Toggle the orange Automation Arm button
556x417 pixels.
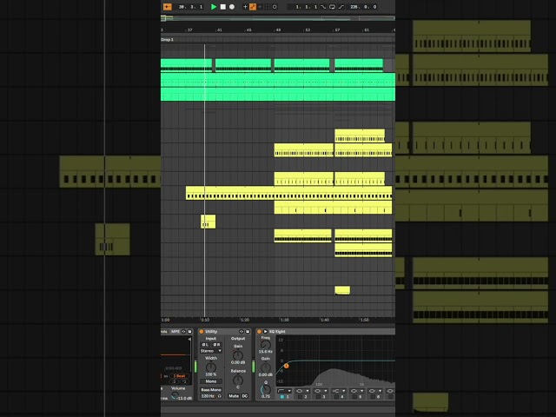253,7
